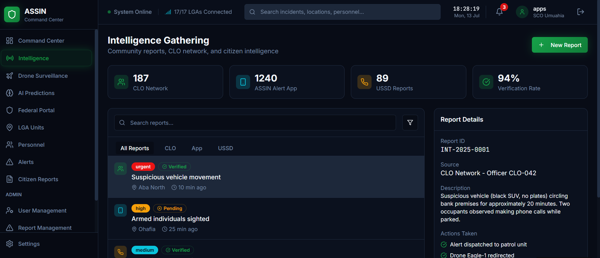Image resolution: width=600 pixels, height=258 pixels.
Task: Click the Verification Rate check icon
Action: 486,82
